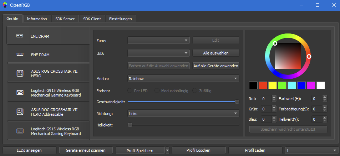Screen dimensions: 340x156
Task: Open the arrow menu beside Profil Speichern
Action: (x=167, y=150)
